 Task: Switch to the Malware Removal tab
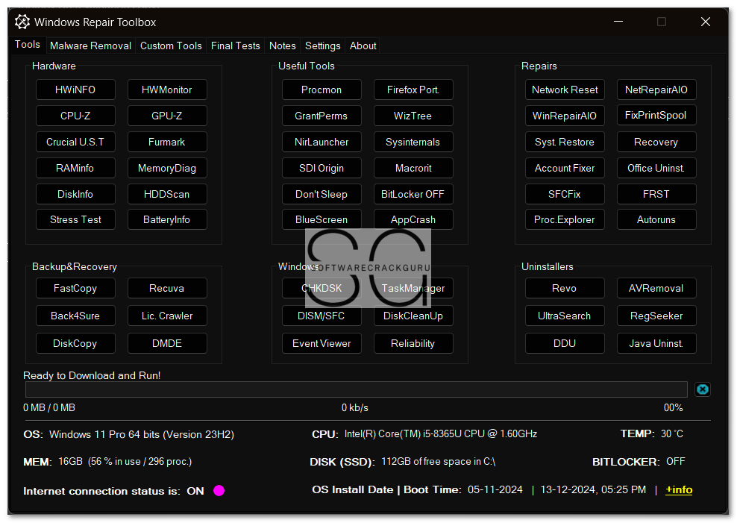(x=90, y=46)
